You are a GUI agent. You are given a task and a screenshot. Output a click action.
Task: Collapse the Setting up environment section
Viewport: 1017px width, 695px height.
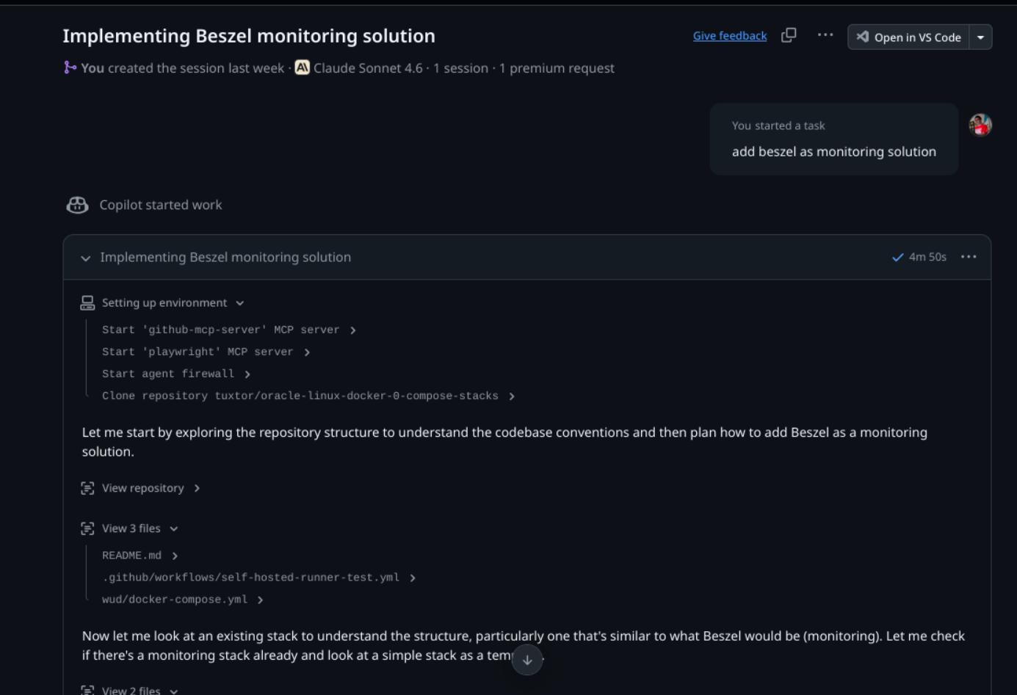tap(240, 303)
